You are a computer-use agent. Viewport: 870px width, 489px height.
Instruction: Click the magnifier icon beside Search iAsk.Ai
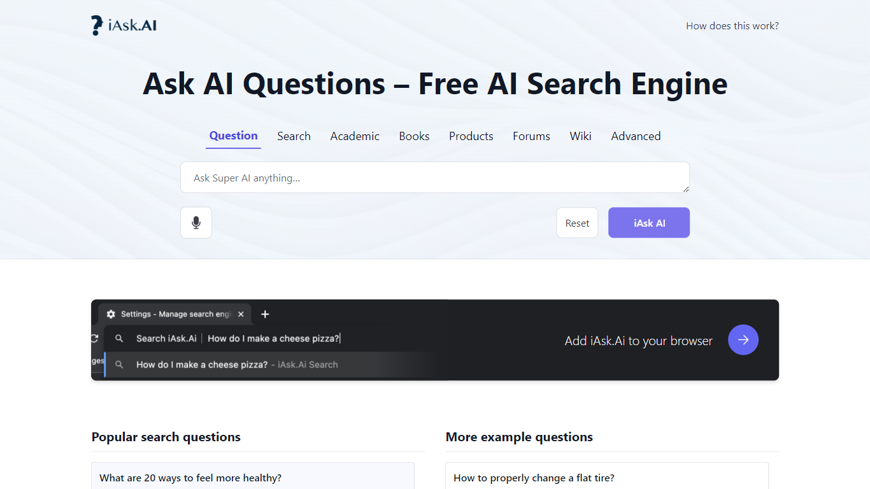[119, 339]
